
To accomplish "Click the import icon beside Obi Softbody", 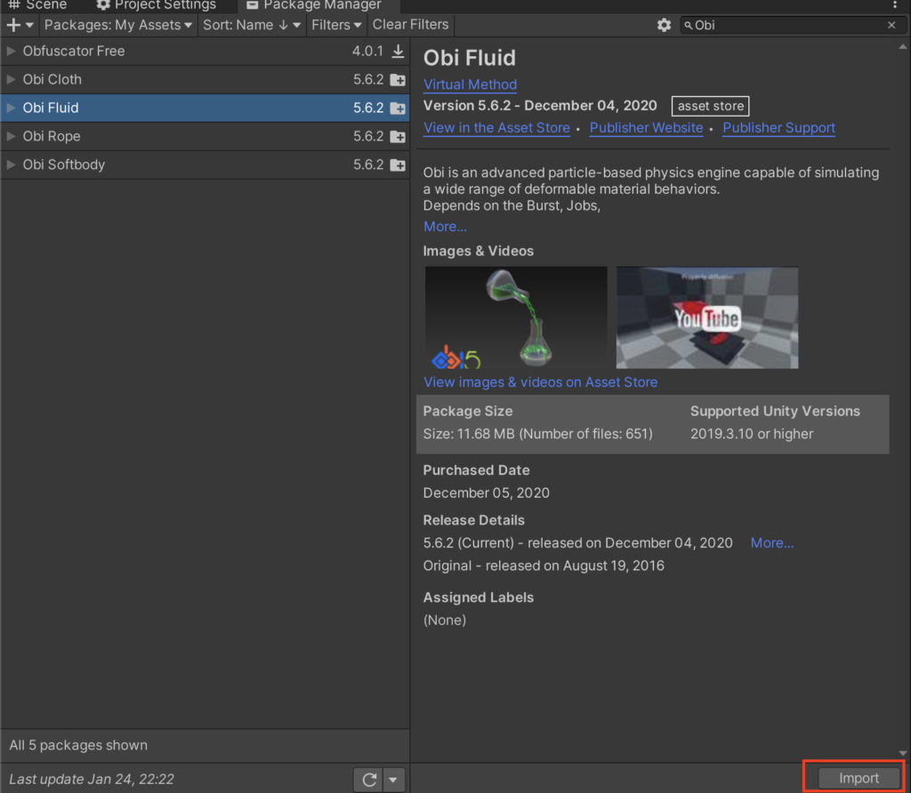I will tap(398, 164).
